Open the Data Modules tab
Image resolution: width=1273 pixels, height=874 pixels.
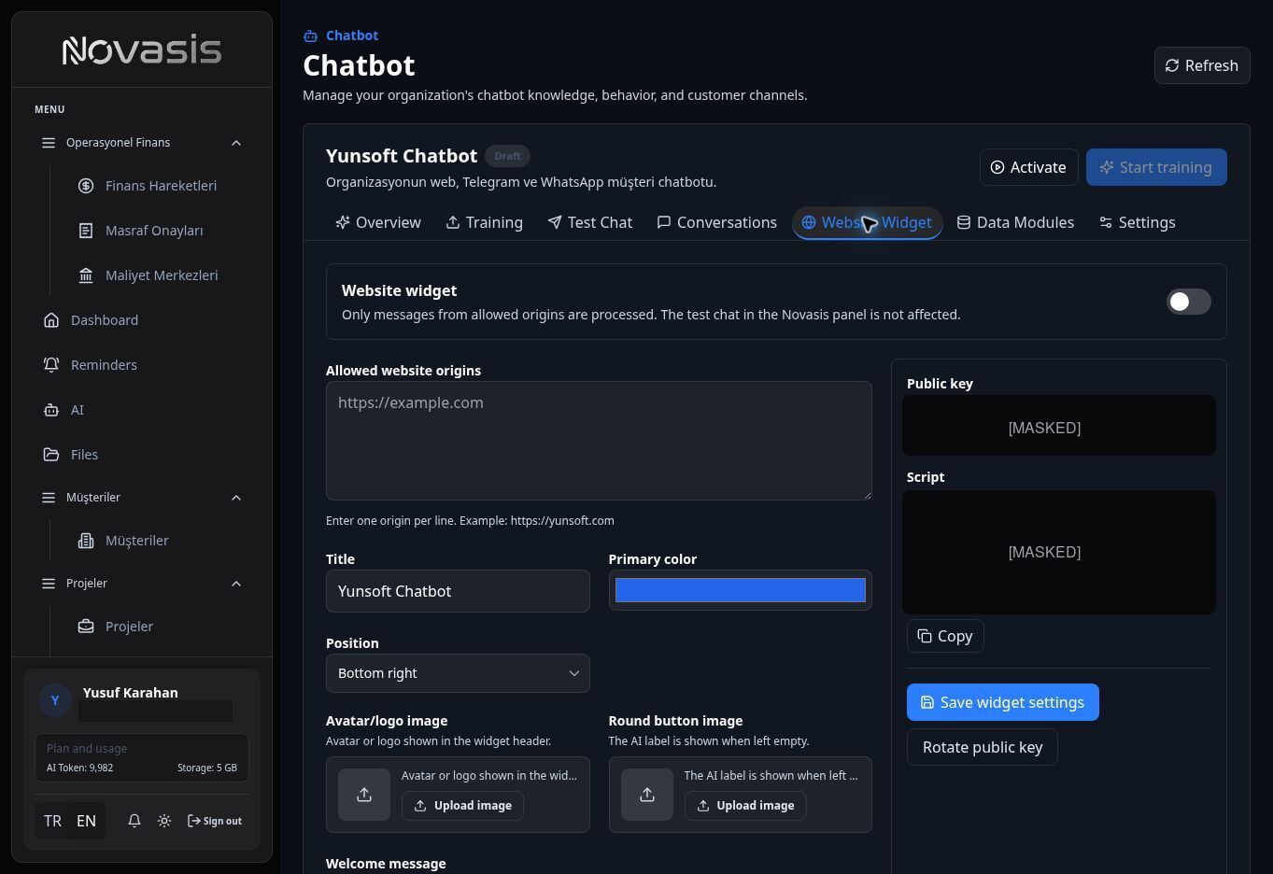pyautogui.click(x=1016, y=222)
